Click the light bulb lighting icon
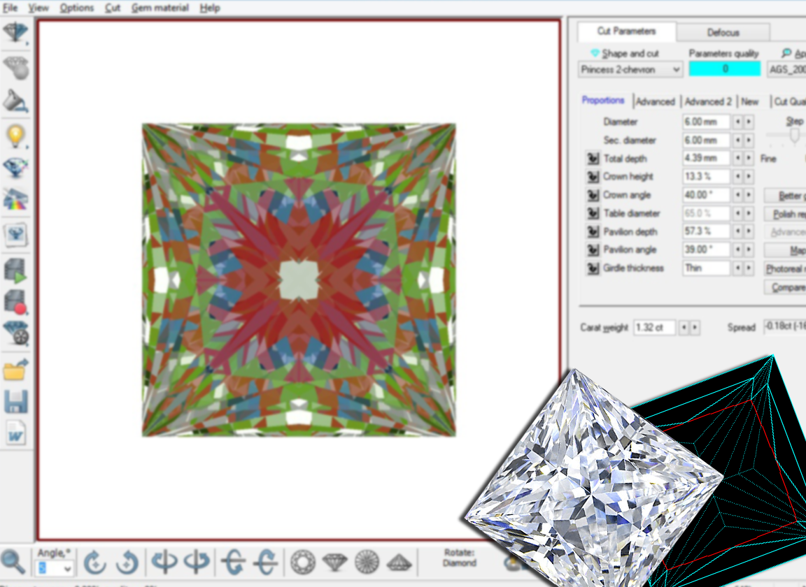Image resolution: width=806 pixels, height=587 pixels. point(15,135)
